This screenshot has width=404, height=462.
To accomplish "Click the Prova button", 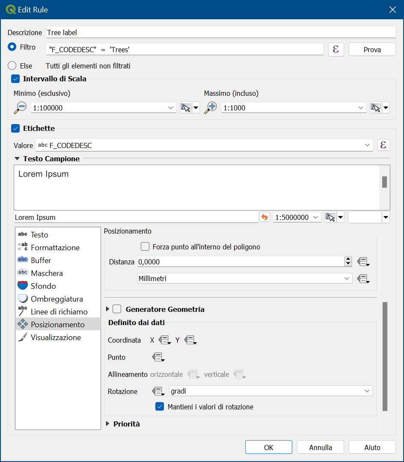I will [x=372, y=50].
